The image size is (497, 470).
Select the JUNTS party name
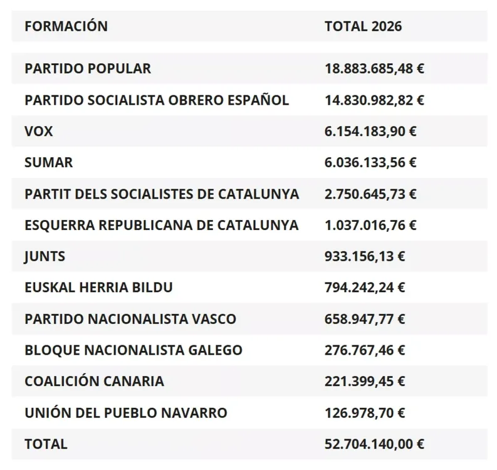pyautogui.click(x=45, y=256)
